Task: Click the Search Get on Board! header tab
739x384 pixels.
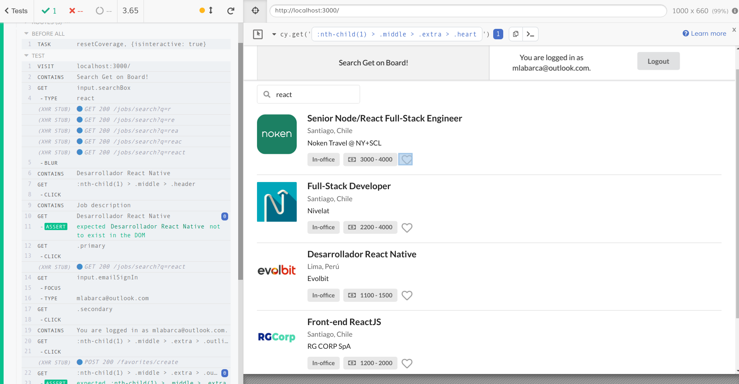Action: point(373,63)
